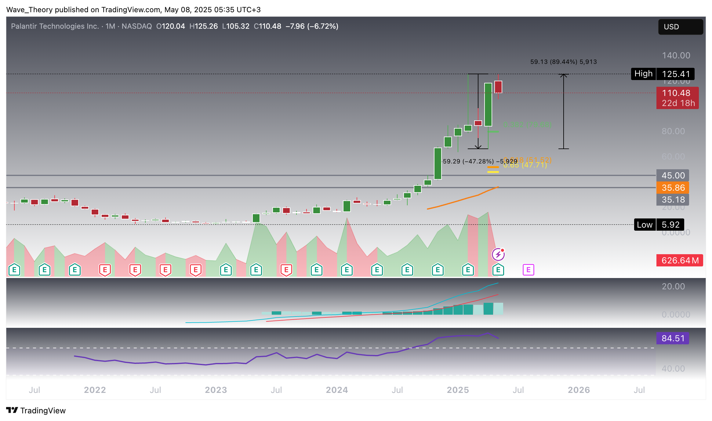Viewport: 712px width, 421px height.
Task: Click the 2024 label on time axis
Action: click(337, 390)
